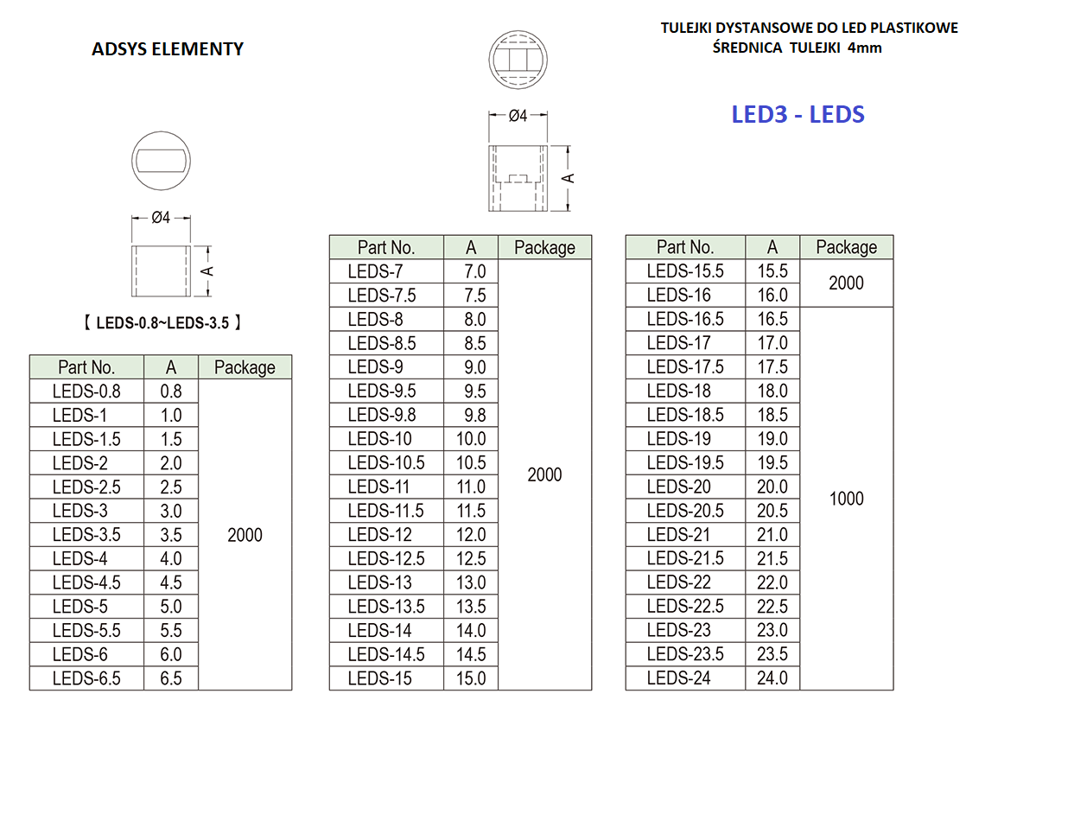Click the 24.0 value in column A
Viewport: 1074px width, 840px height.
point(772,678)
